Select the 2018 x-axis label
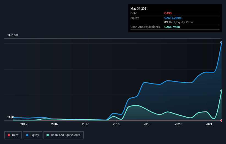This screenshot has height=144, width=226. tap(116, 124)
